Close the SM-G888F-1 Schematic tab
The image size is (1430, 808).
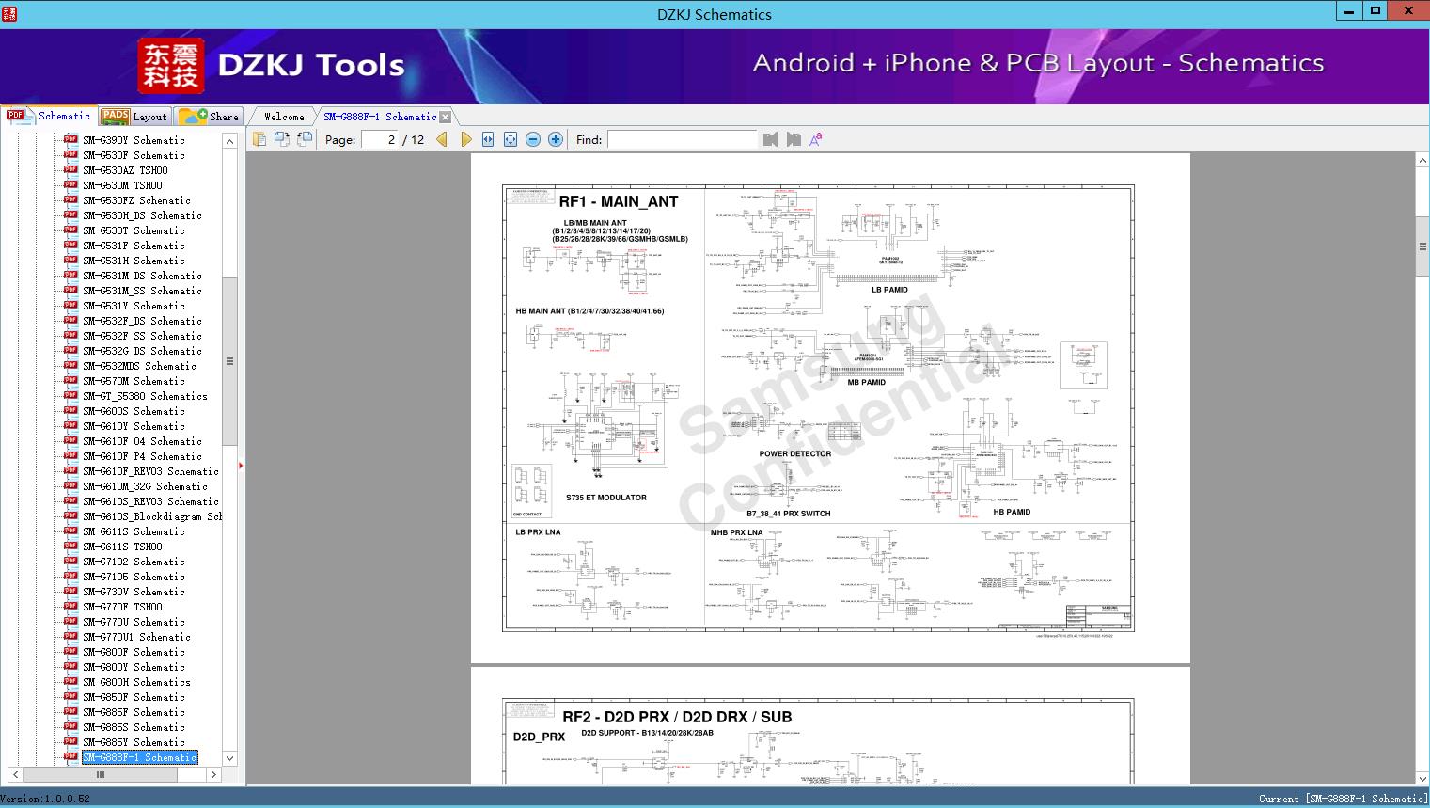(446, 117)
